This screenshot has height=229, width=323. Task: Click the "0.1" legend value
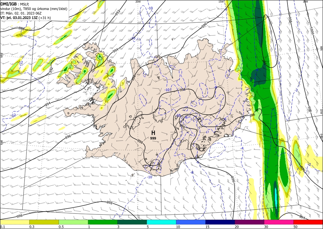pos(2,227)
